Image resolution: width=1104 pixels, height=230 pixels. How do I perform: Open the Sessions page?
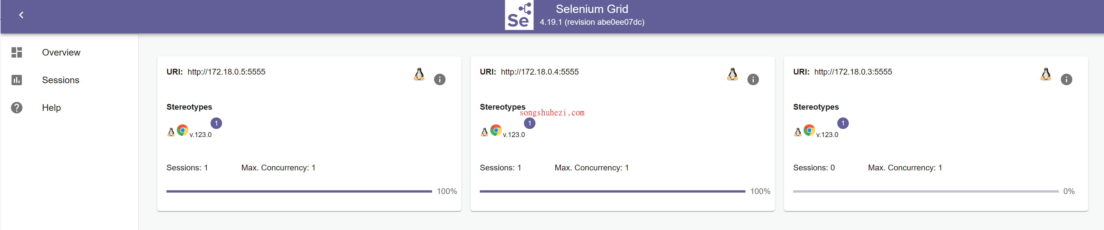click(60, 80)
